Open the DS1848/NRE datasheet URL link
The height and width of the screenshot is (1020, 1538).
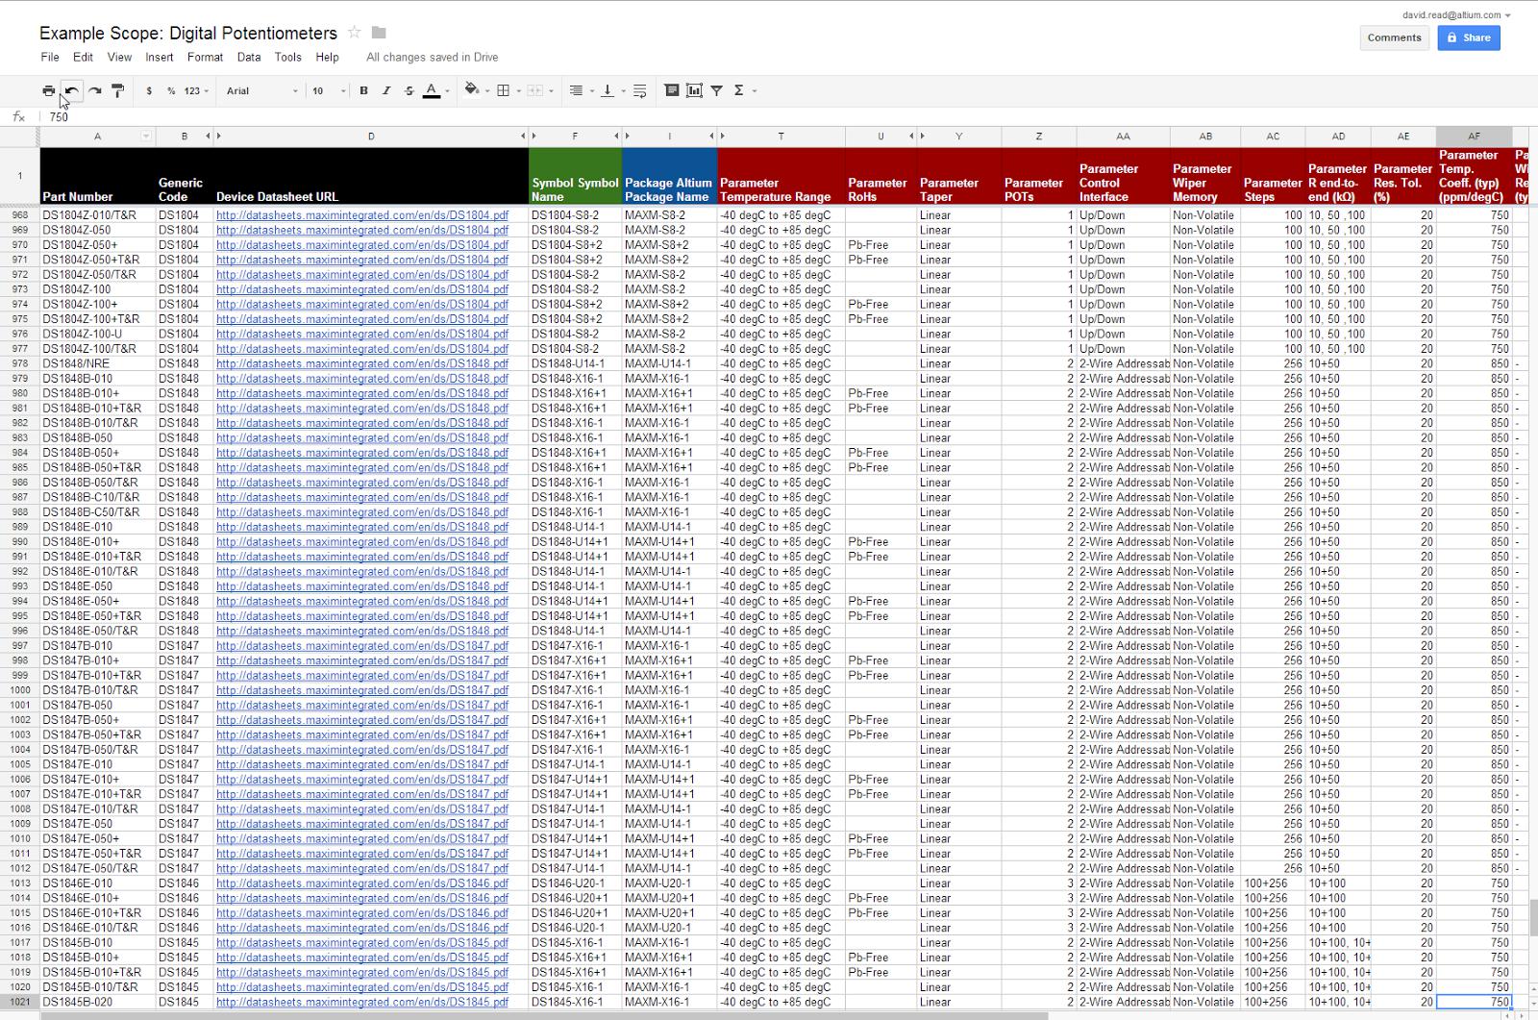coord(361,363)
